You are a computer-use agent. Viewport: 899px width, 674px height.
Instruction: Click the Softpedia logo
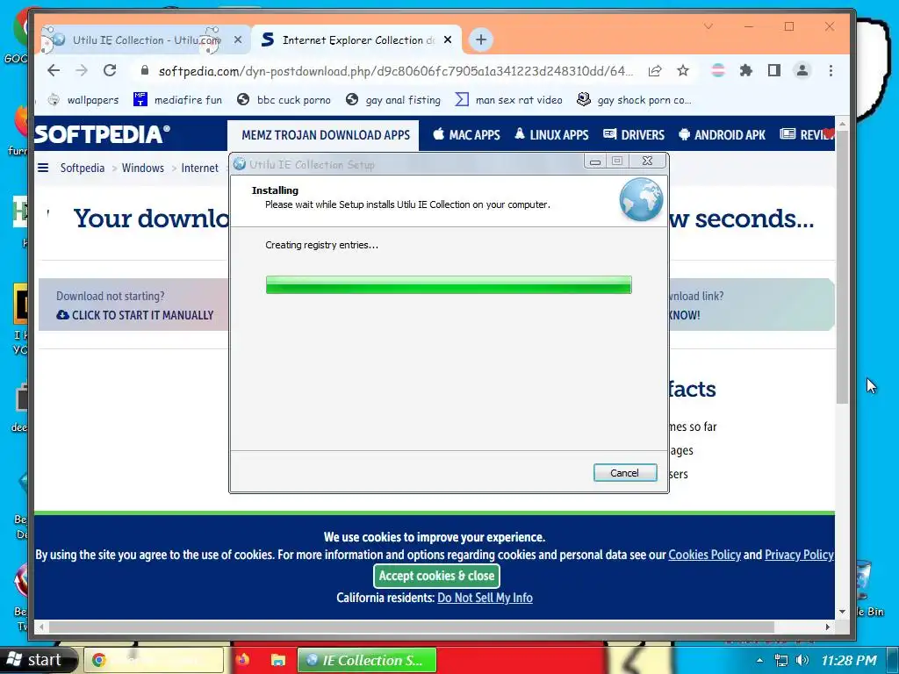[102, 134]
